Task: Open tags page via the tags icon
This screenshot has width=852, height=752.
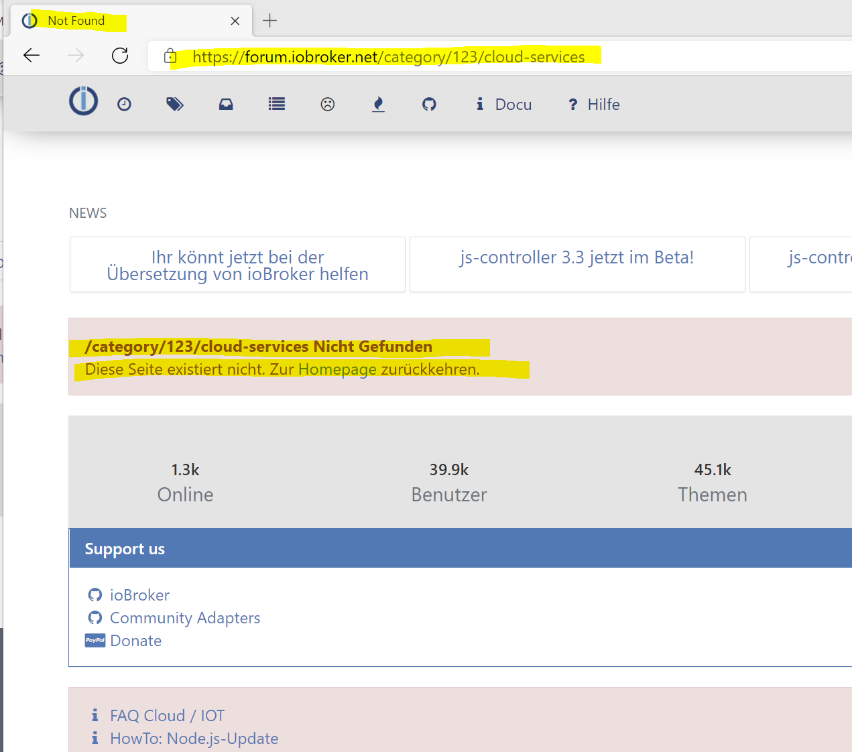Action: click(x=174, y=104)
